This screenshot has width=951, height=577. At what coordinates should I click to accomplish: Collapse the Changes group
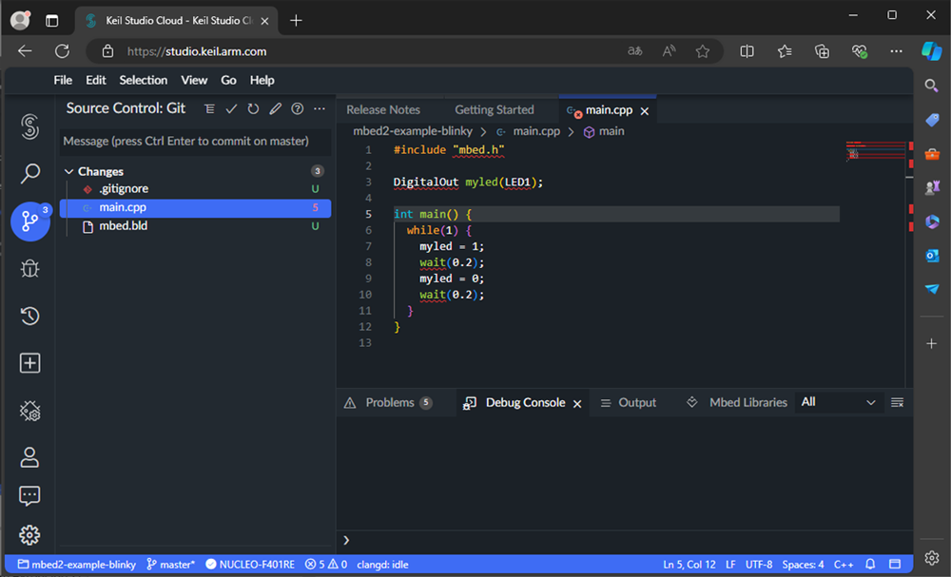pos(69,171)
